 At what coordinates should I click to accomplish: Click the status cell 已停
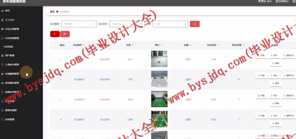(x=213, y=59)
